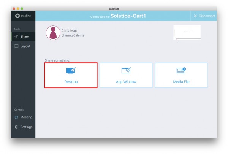Close the Solstice window with red button

pyautogui.click(x=14, y=9)
